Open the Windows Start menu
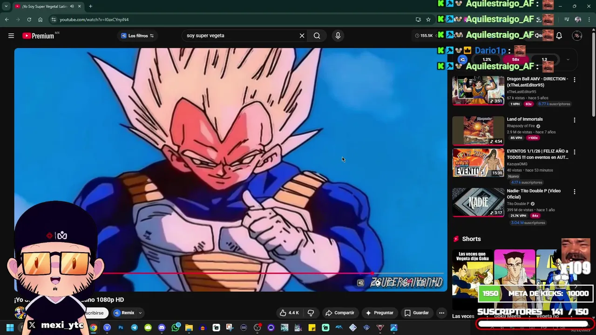Screen dimensions: 596x335 10,328
